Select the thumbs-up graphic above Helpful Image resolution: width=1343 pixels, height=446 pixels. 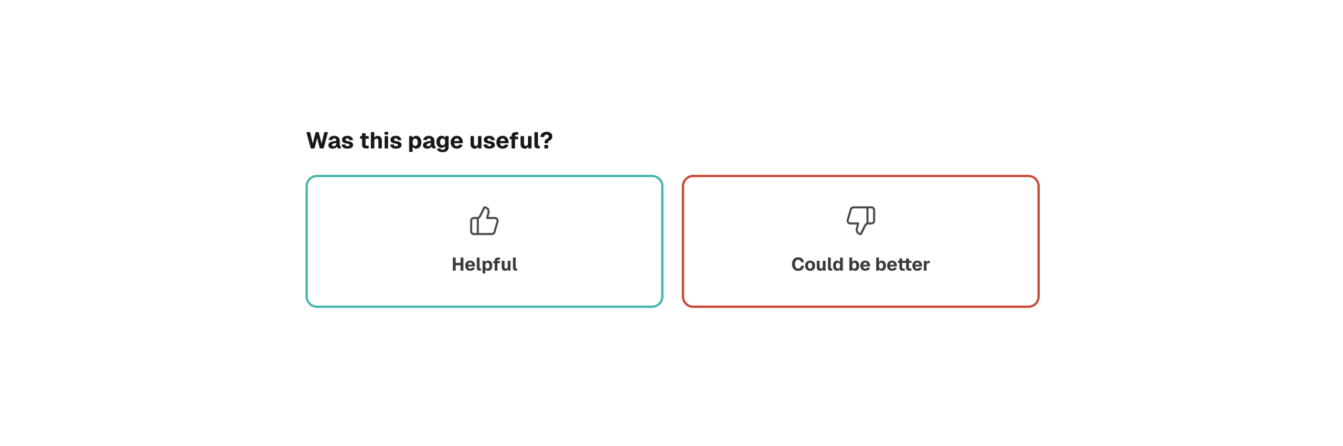tap(484, 221)
